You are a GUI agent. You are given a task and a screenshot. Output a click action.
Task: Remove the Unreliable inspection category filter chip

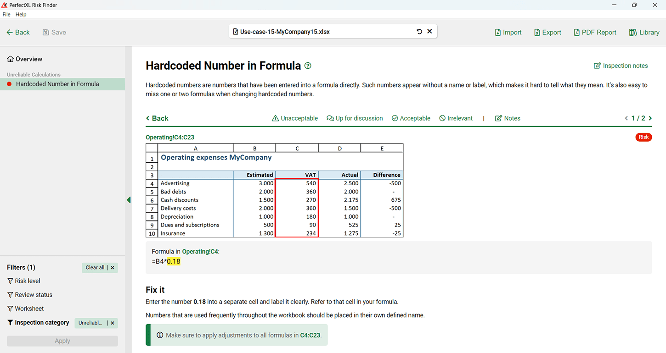pyautogui.click(x=112, y=323)
